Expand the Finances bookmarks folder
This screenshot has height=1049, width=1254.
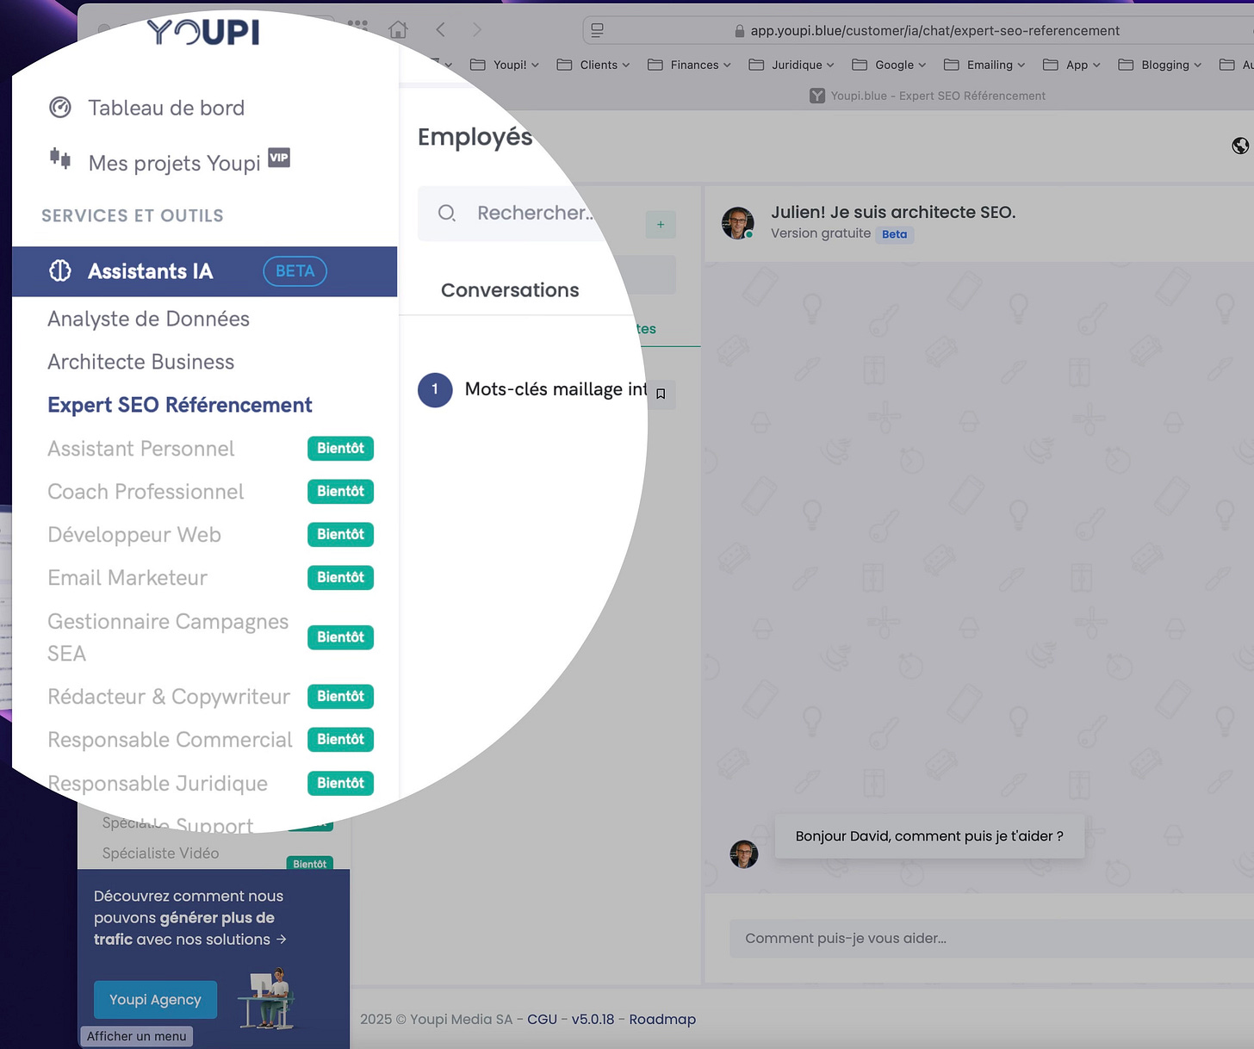[x=689, y=65]
